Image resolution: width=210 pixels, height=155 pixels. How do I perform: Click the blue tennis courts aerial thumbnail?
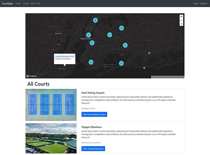[x=51, y=105]
